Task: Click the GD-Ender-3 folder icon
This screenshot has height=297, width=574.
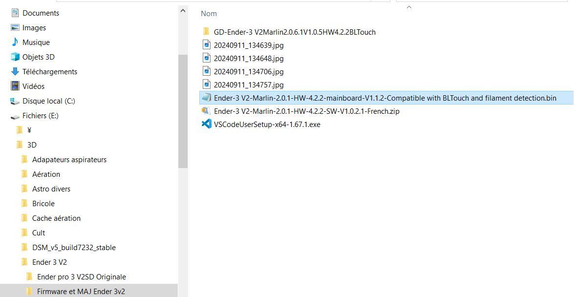Action: click(206, 31)
